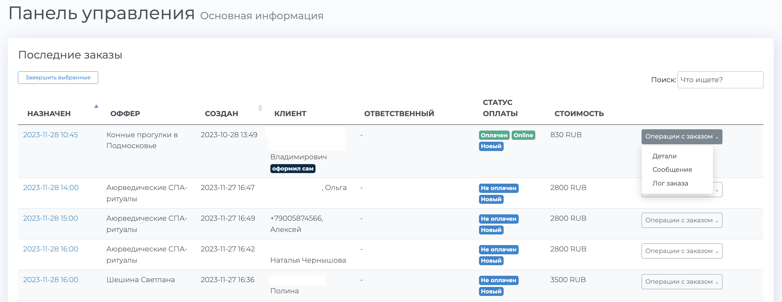Open the order dated 2023-11-28 14:00
The width and height of the screenshot is (782, 302).
(51, 188)
